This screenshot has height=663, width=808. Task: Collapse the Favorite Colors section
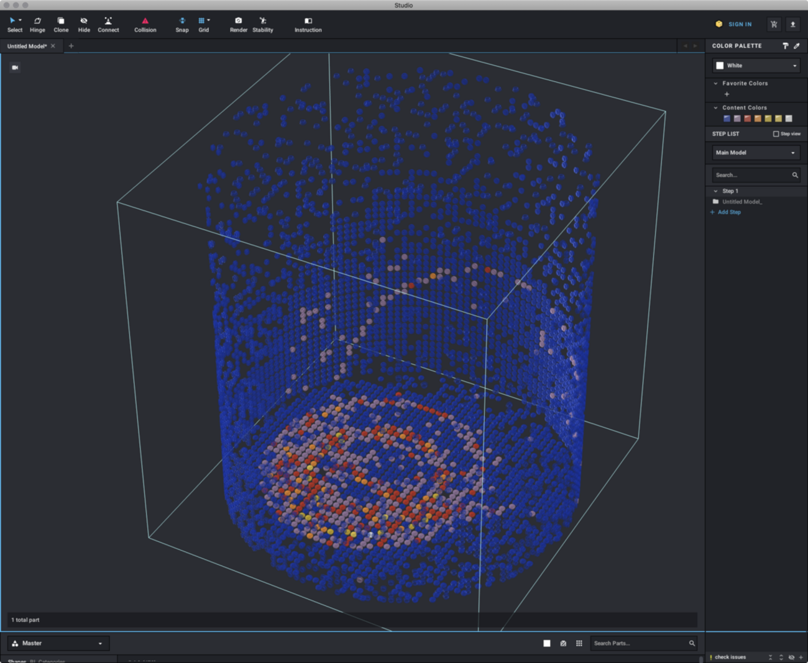(716, 83)
